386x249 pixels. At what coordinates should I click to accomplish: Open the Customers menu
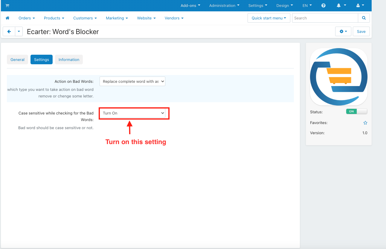(x=85, y=18)
